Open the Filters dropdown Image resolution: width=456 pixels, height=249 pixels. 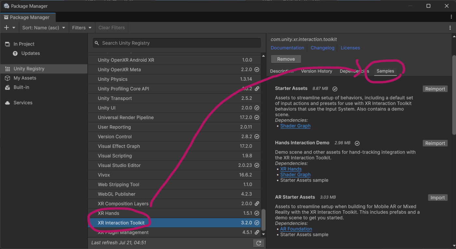point(82,28)
